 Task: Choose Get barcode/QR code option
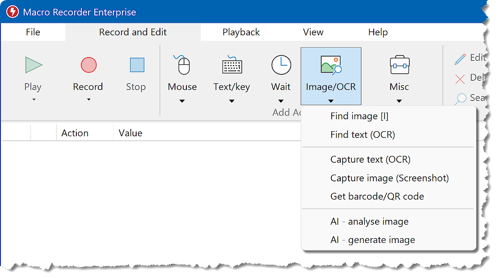377,196
